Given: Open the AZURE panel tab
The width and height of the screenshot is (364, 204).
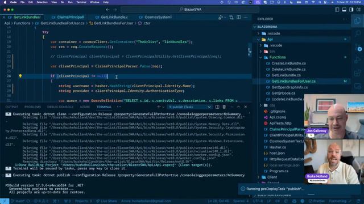Looking at the screenshot, I should pos(85,107).
